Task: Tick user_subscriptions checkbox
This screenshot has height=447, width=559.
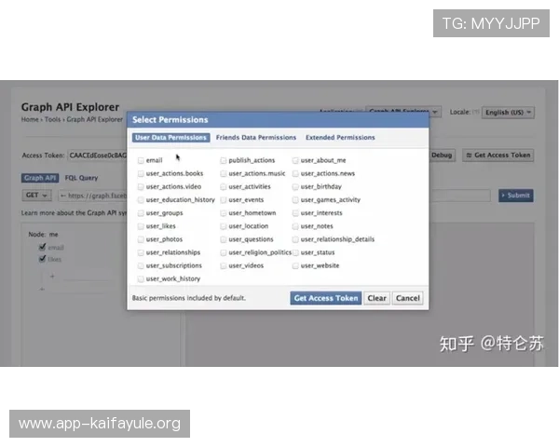Action: [x=141, y=266]
